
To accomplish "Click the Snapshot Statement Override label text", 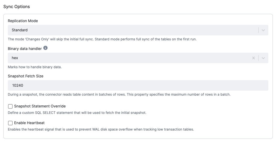I will pos(40,106).
